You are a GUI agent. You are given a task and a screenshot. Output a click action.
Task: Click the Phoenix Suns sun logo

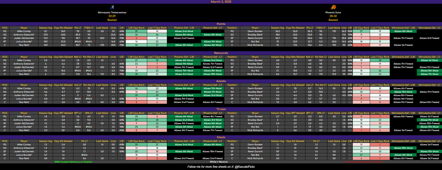coord(333,7)
